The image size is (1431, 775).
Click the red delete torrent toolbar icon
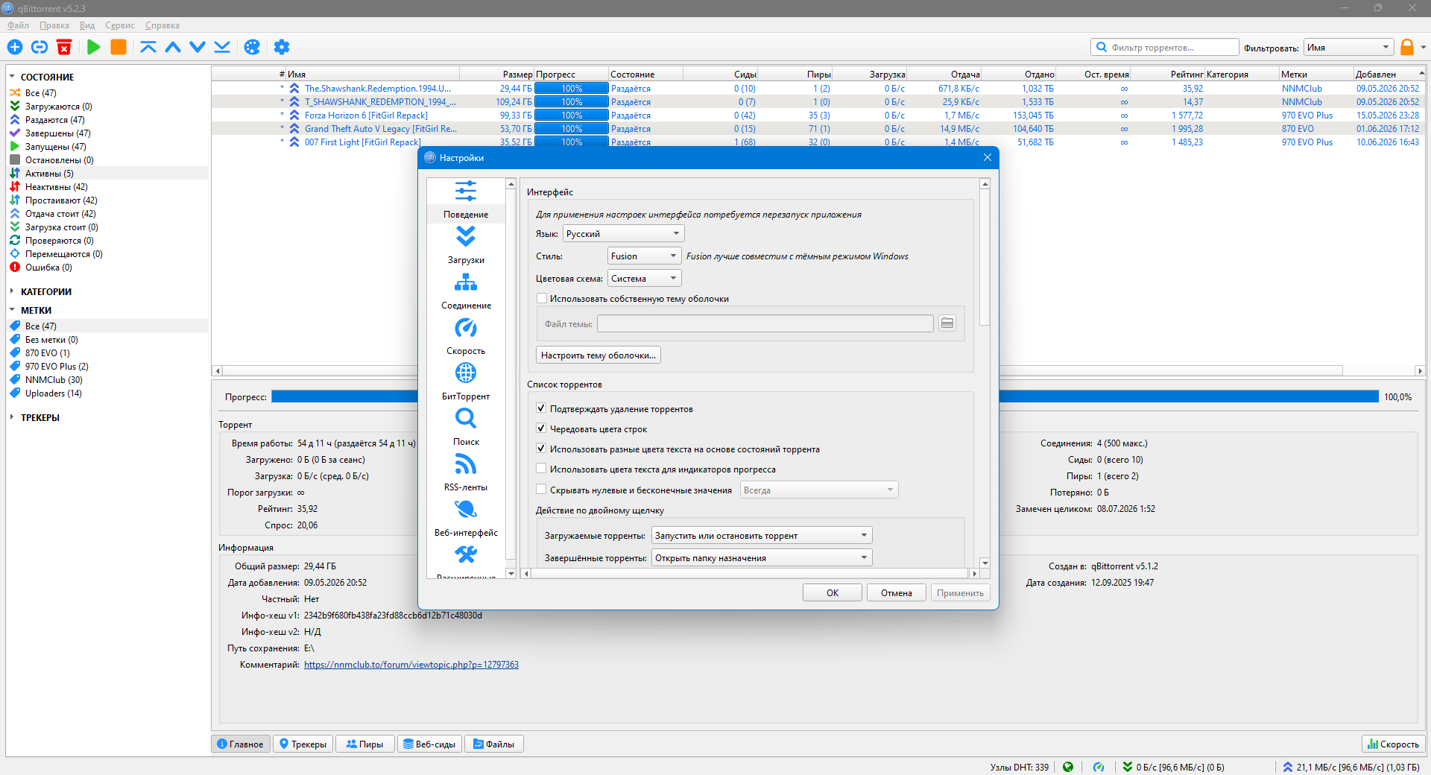click(64, 47)
